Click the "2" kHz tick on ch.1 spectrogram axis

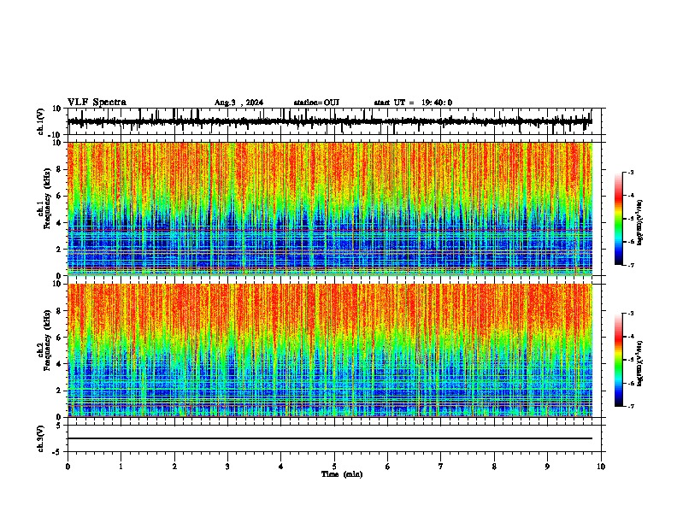(x=59, y=250)
